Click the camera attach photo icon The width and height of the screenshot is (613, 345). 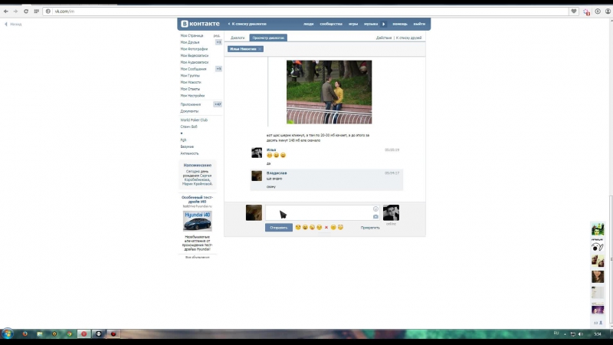(375, 217)
